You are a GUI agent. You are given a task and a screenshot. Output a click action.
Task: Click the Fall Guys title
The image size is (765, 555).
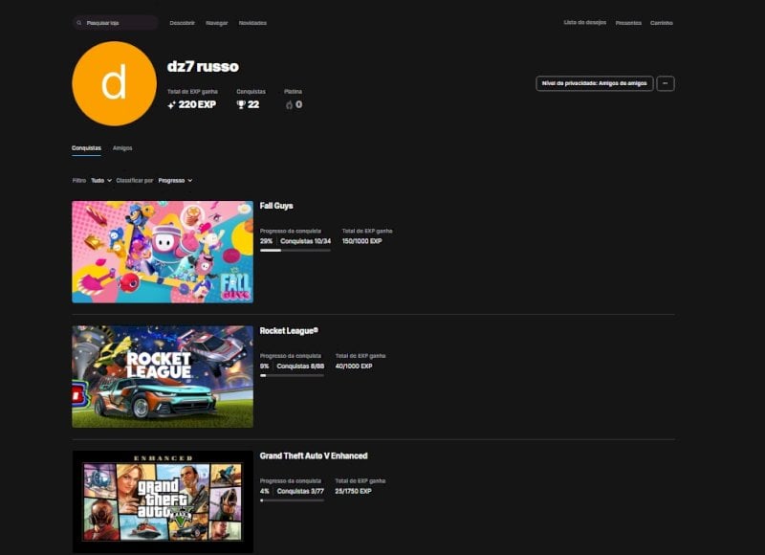(276, 206)
